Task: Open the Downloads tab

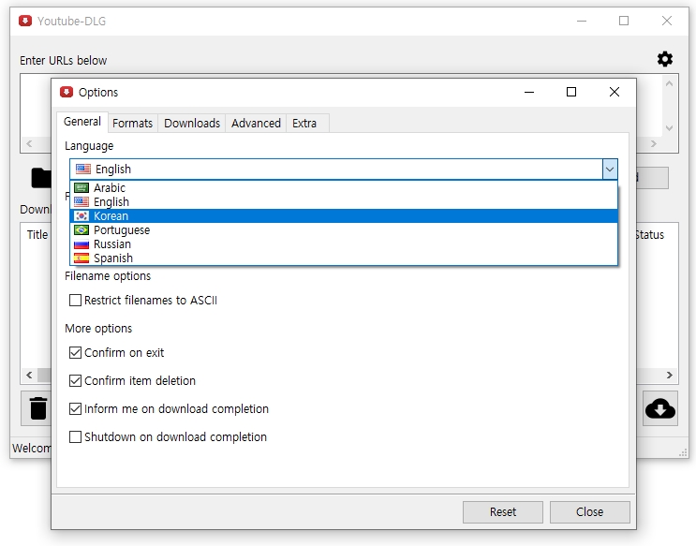Action: click(192, 124)
